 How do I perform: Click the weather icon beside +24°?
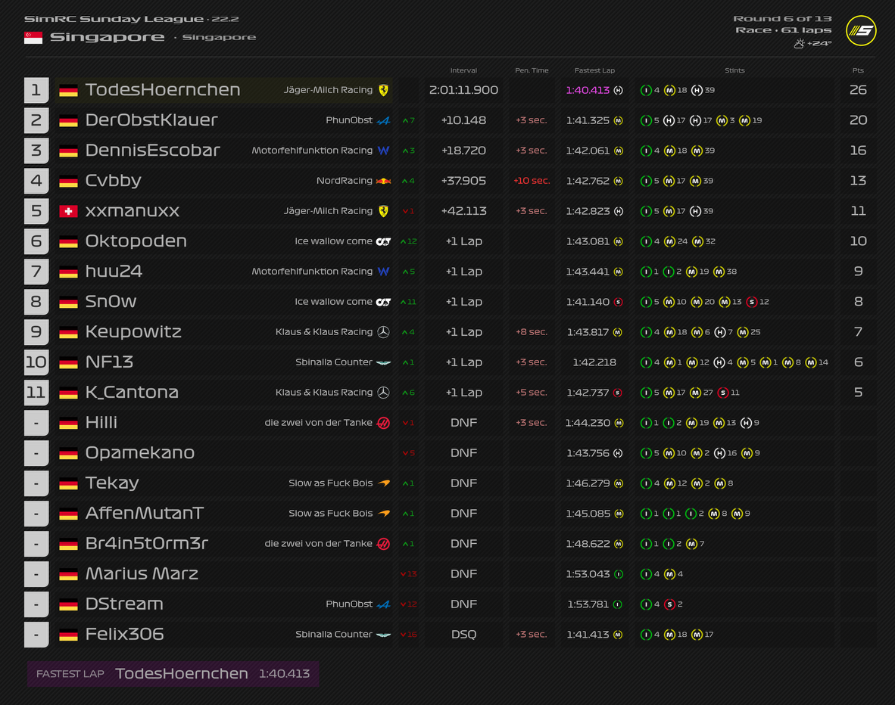pos(799,44)
